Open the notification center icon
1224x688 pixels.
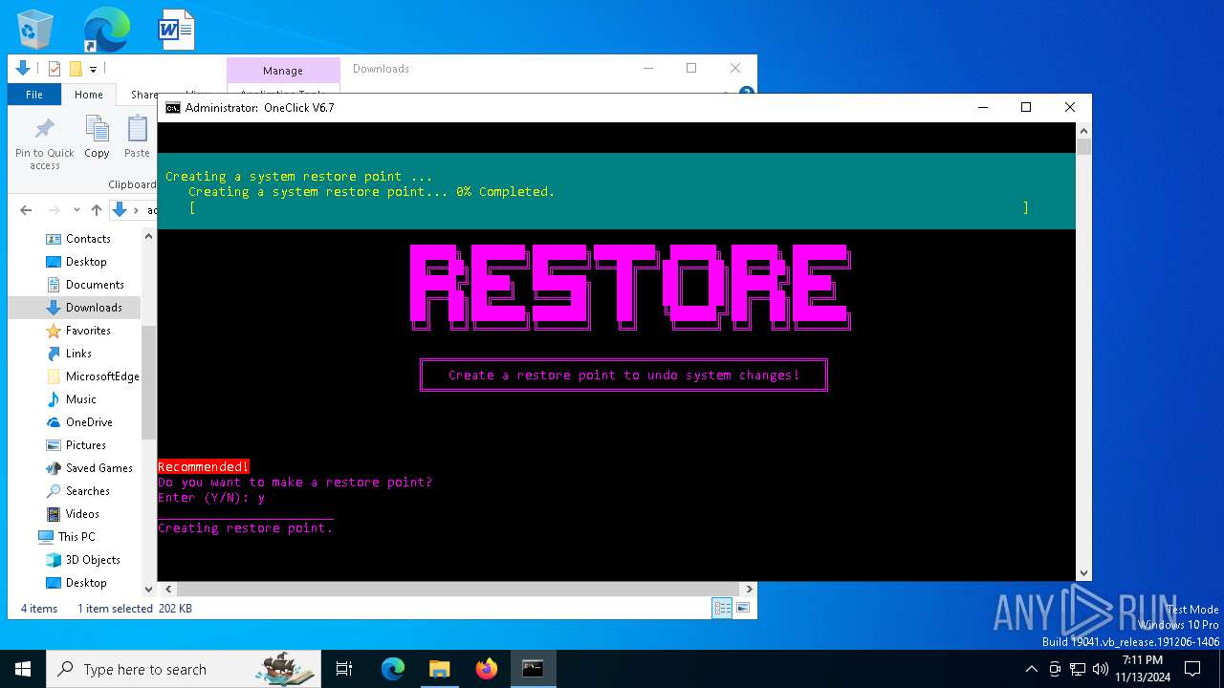coord(1191,669)
